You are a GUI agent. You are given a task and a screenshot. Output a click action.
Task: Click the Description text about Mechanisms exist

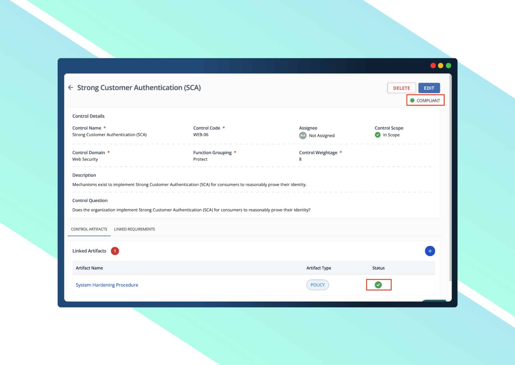coord(189,185)
